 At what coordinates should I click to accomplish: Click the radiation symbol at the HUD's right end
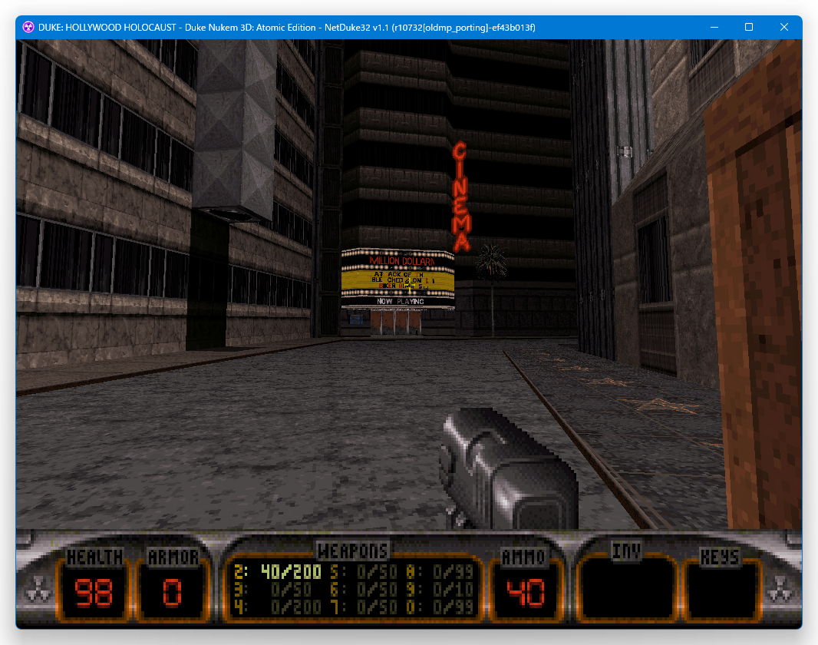(780, 590)
